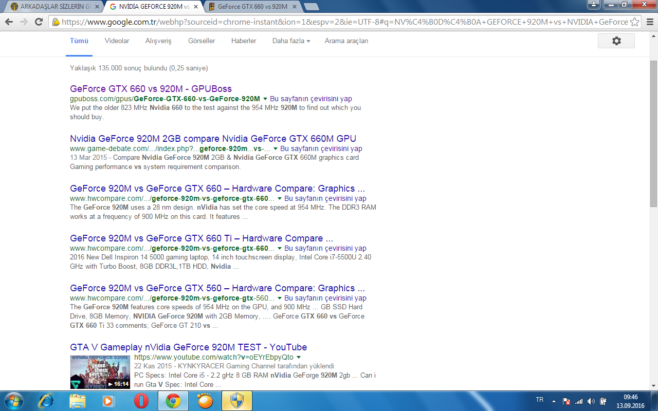Viewport: 658px width, 411px height.
Task: Open the shield icon window in the taskbar
Action: tap(237, 401)
